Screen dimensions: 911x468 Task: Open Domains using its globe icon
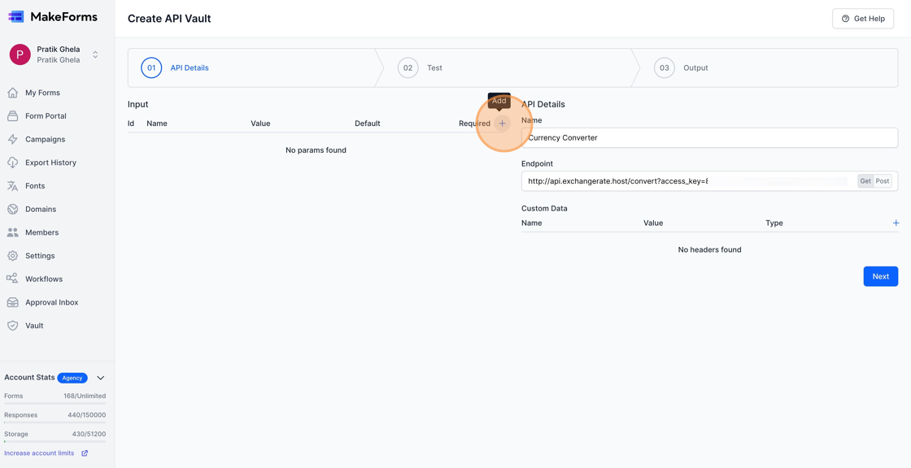(x=11, y=209)
